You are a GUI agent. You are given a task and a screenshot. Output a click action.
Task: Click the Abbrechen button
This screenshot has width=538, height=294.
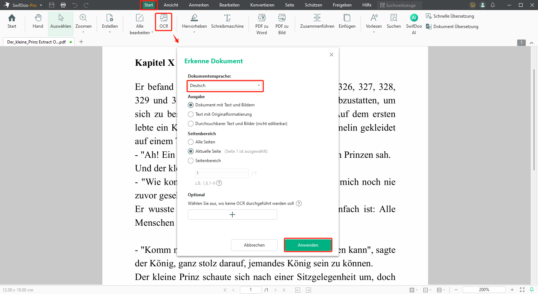(254, 245)
